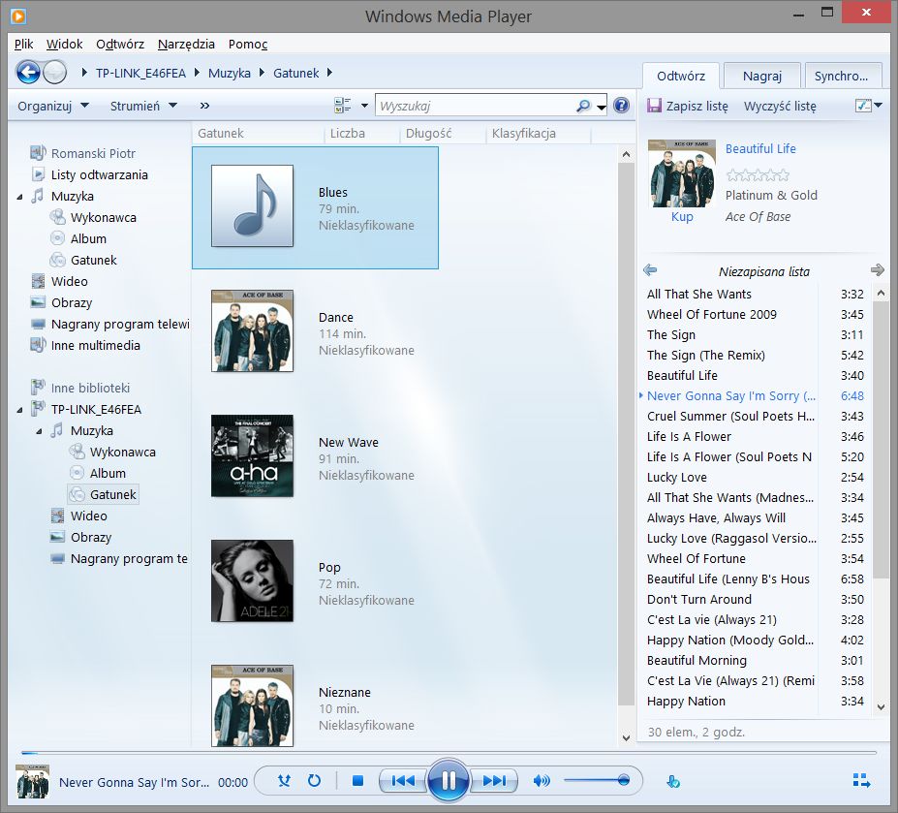Sort by the Długość column header

(428, 134)
